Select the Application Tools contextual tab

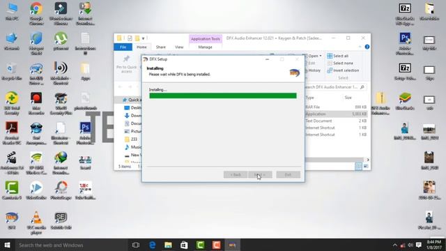point(206,39)
